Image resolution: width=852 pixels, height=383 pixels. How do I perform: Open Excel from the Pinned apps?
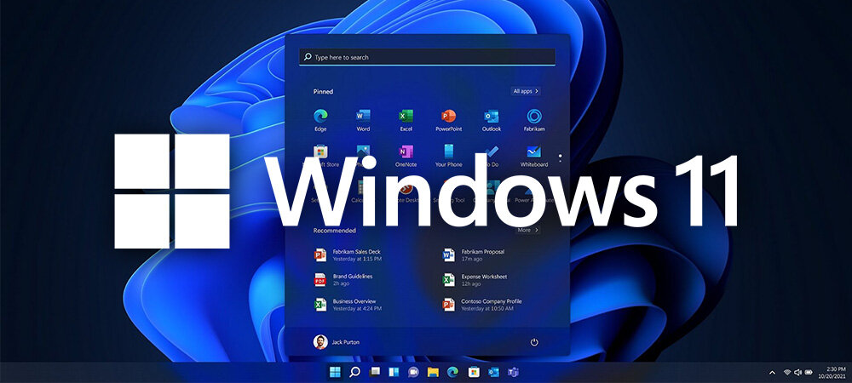406,121
